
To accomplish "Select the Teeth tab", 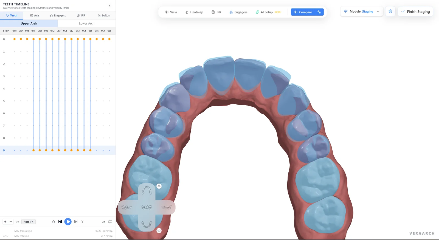I will coord(12,15).
